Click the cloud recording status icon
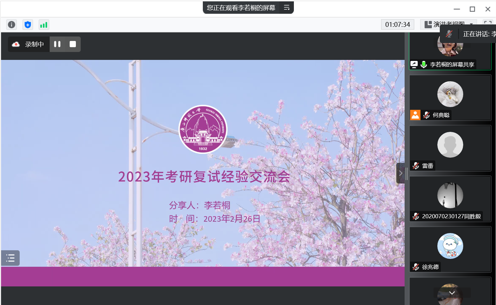The height and width of the screenshot is (305, 496). 16,44
